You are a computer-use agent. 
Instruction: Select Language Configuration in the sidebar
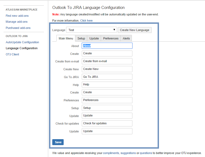click(22, 48)
